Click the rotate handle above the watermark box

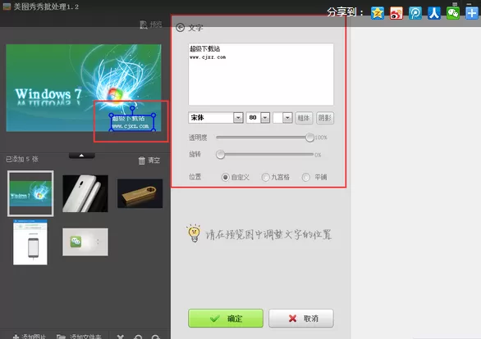(132, 108)
